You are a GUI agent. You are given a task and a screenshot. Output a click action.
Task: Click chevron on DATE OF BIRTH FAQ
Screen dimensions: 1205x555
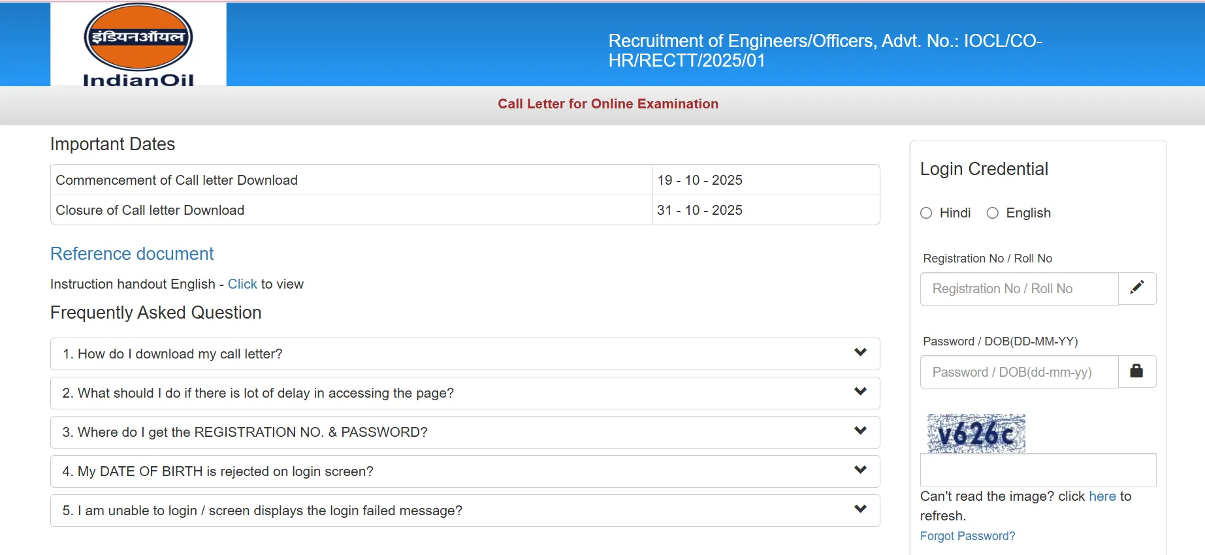860,470
